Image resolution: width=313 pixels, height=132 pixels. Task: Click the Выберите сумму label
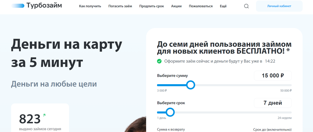point(172,76)
